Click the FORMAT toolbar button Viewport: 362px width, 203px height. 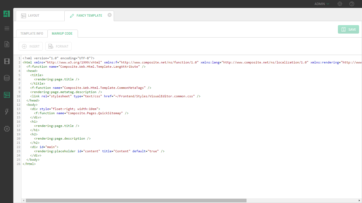click(58, 46)
